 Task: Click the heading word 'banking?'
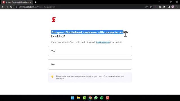coord(58,36)
